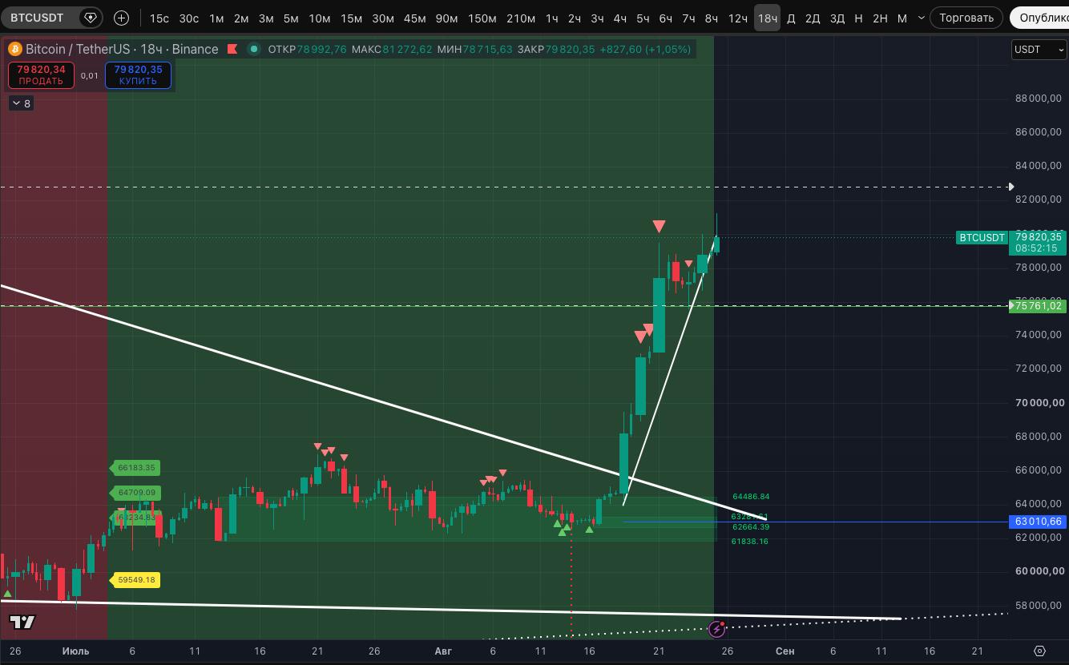Click the 61838.16 level text
The image size is (1069, 665).
[750, 542]
